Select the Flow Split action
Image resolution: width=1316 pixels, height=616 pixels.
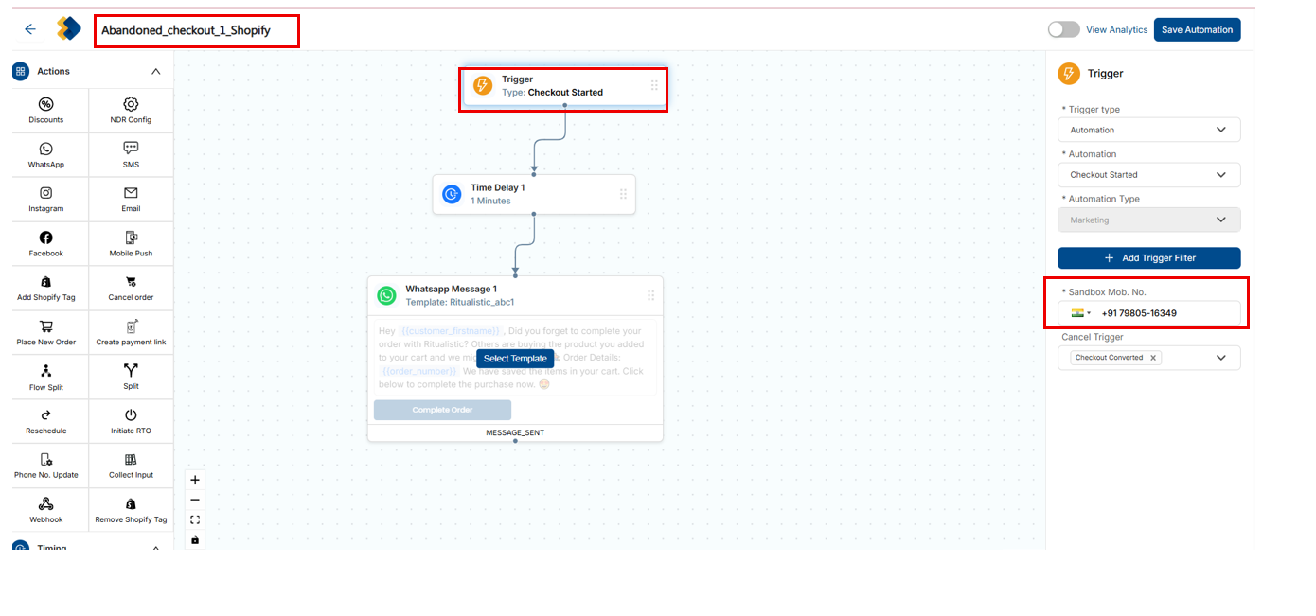45,378
